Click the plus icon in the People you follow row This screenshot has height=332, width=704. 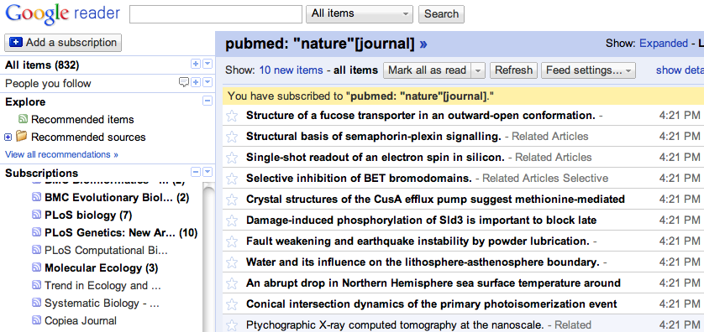(196, 82)
